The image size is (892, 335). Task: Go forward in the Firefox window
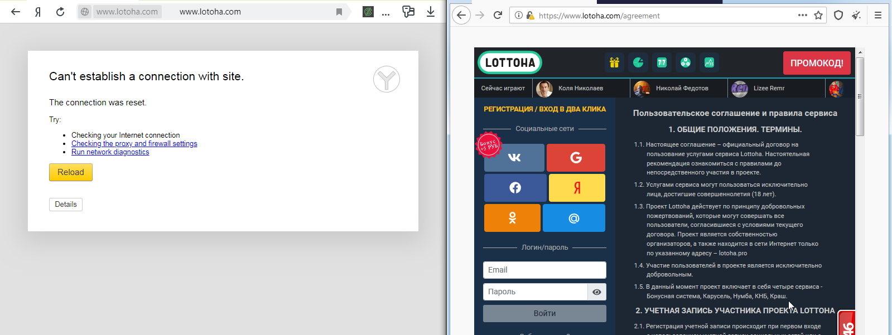click(480, 15)
